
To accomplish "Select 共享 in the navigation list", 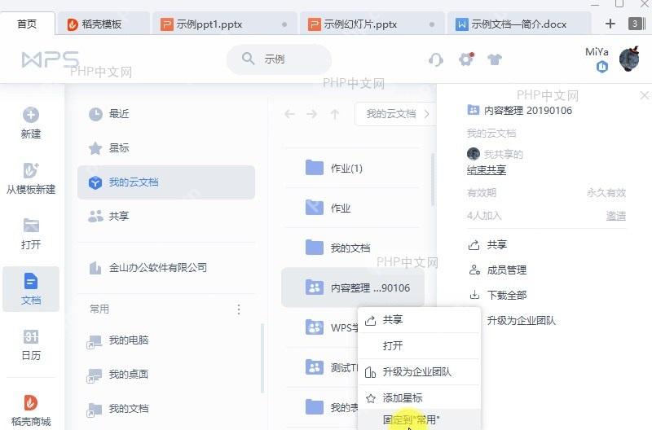I will click(x=166, y=216).
